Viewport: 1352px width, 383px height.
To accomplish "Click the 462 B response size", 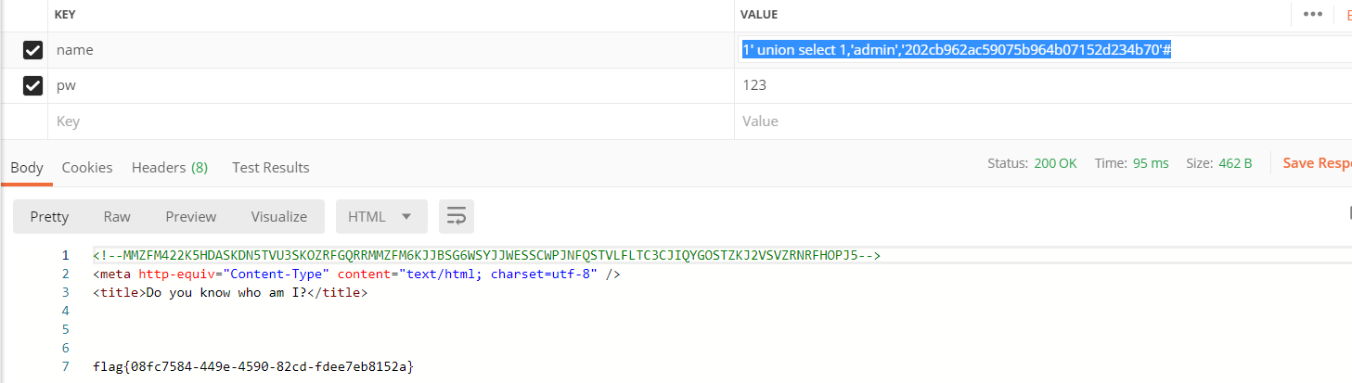I will pos(1235,163).
